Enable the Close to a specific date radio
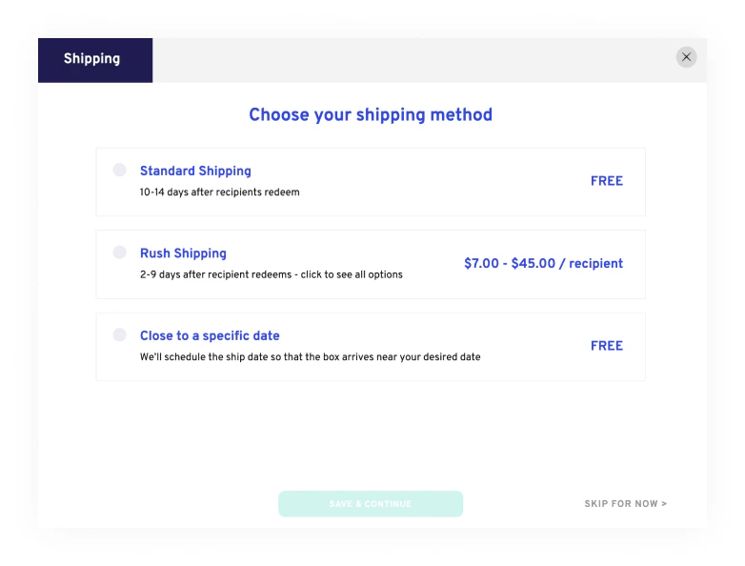The height and width of the screenshot is (566, 745). (x=120, y=334)
